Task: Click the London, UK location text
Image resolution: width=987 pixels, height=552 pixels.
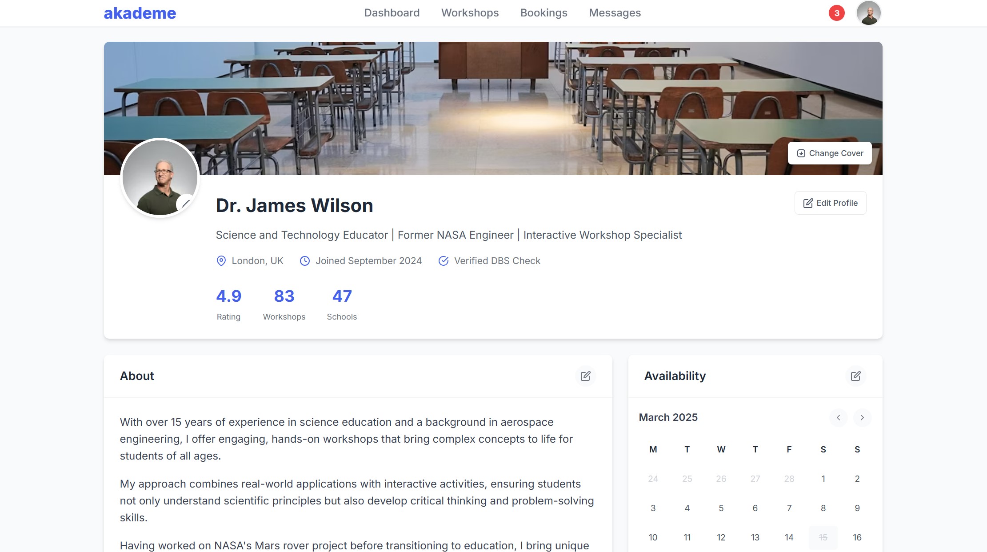Action: pos(257,261)
